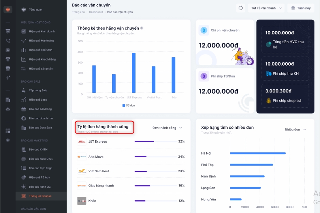Viewport: 320px width, 213px height.
Task: Click the 'Hiệu quả FB Ads' pie icon
Action: [x=24, y=177]
